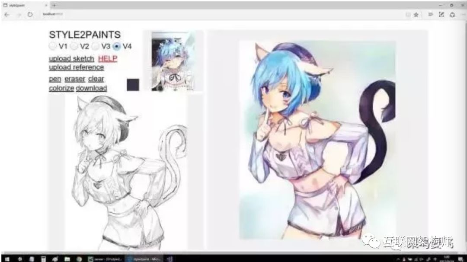Click the download link
The width and height of the screenshot is (467, 262).
coord(91,88)
